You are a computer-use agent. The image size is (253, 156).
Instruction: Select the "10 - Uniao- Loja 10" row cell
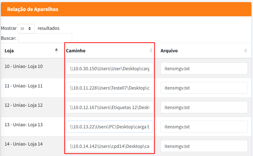coord(23,66)
